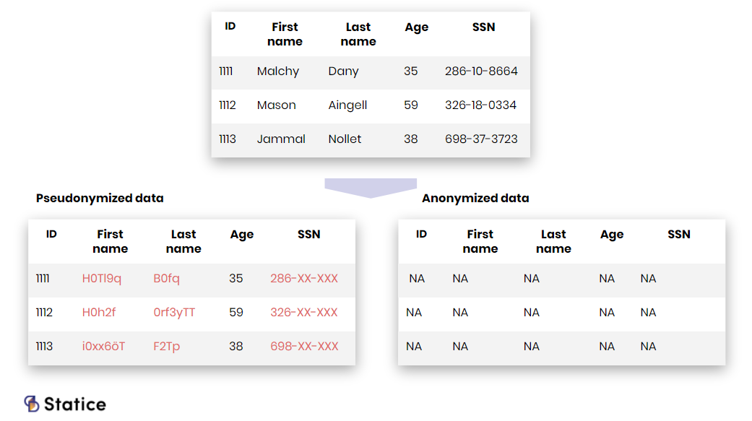Click the Statice logo icon
Image resolution: width=752 pixels, height=421 pixels.
tap(32, 404)
